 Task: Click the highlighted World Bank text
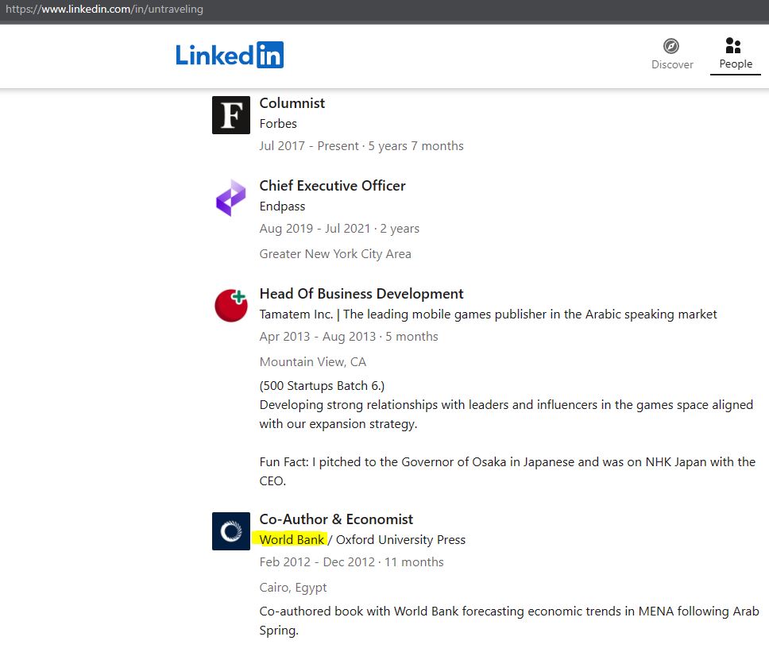click(x=292, y=540)
